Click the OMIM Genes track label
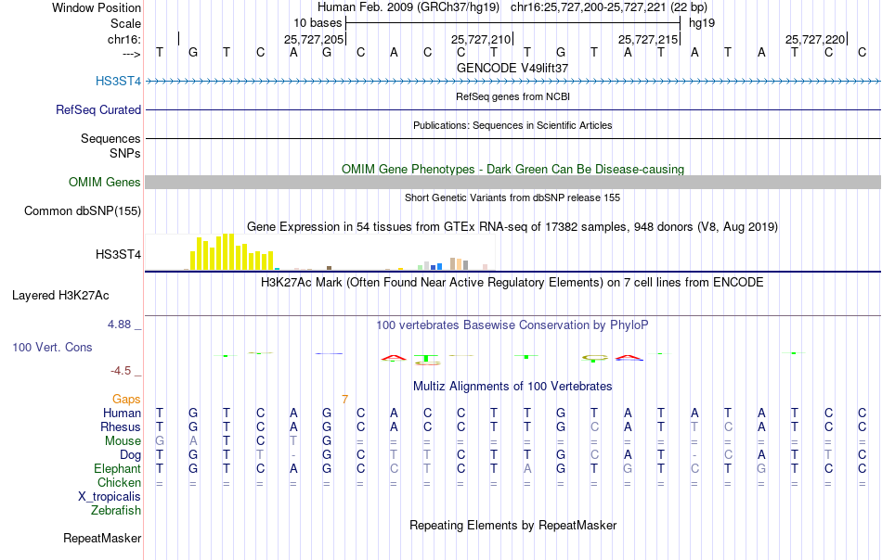The image size is (882, 560). click(104, 182)
